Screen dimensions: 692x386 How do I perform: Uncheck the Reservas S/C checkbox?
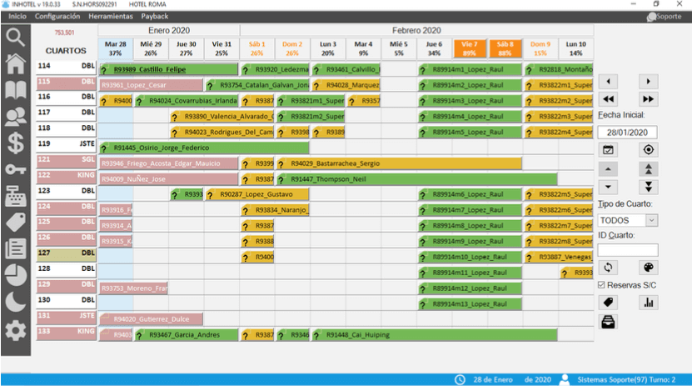click(x=603, y=285)
